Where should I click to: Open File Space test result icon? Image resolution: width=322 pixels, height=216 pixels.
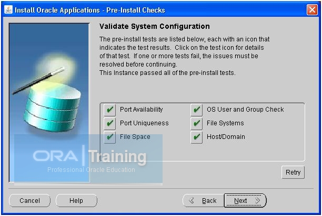[109, 137]
